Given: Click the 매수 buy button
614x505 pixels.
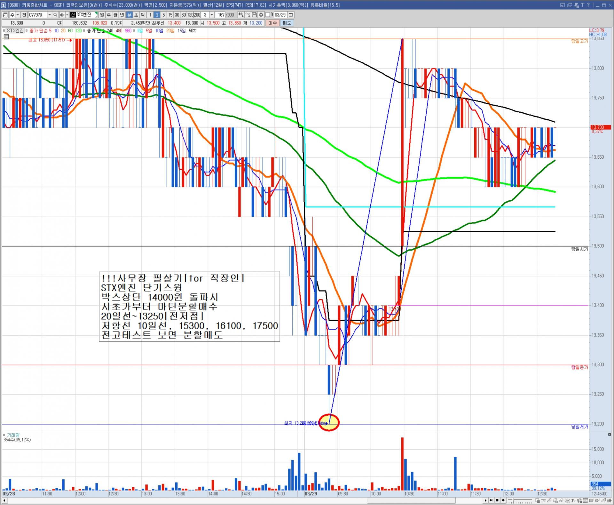Looking at the screenshot, I should click(x=272, y=23).
